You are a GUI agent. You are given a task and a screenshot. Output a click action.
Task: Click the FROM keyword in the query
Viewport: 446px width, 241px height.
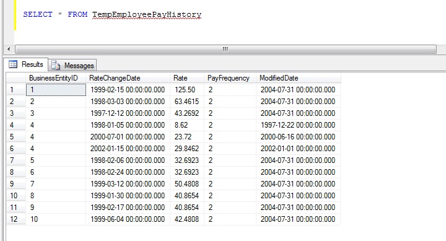coord(77,14)
